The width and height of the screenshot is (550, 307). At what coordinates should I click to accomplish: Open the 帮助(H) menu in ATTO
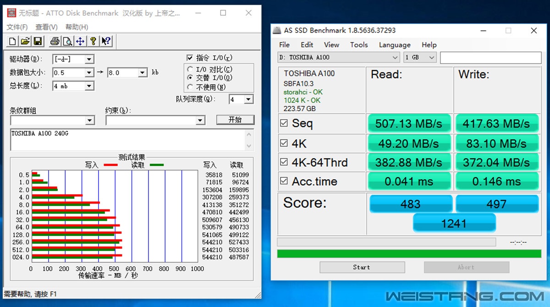pyautogui.click(x=76, y=27)
